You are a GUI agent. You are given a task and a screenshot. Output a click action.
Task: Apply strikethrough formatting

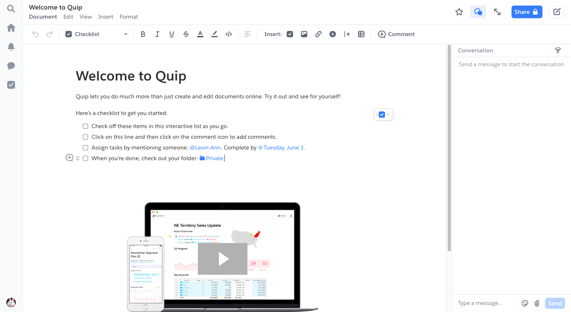[x=186, y=34]
